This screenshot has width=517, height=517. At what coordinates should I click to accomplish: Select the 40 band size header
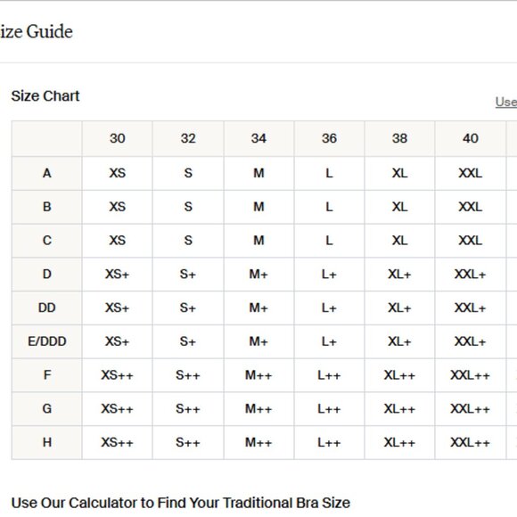pyautogui.click(x=471, y=138)
